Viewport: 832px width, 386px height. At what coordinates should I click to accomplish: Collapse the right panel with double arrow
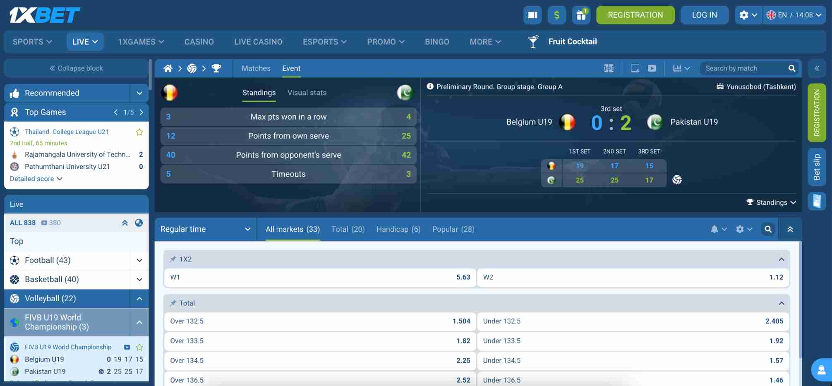coord(817,68)
